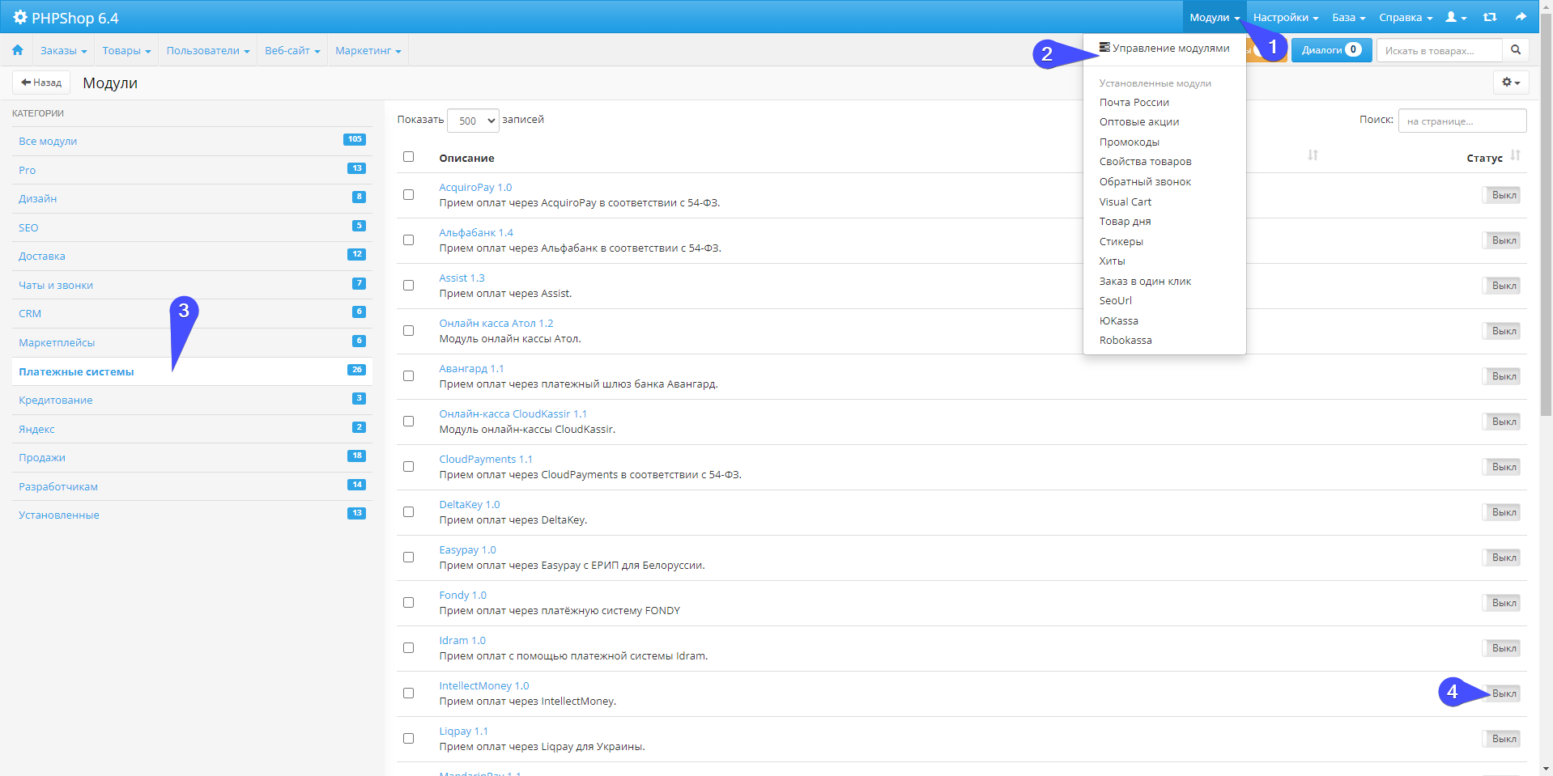The width and height of the screenshot is (1553, 776).
Task: Open the user account icon menu
Action: pos(1455,17)
